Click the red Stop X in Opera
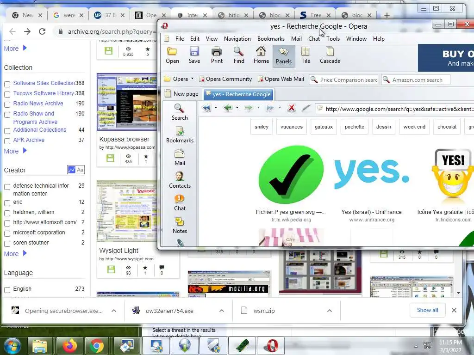474x355 pixels. coord(292,108)
